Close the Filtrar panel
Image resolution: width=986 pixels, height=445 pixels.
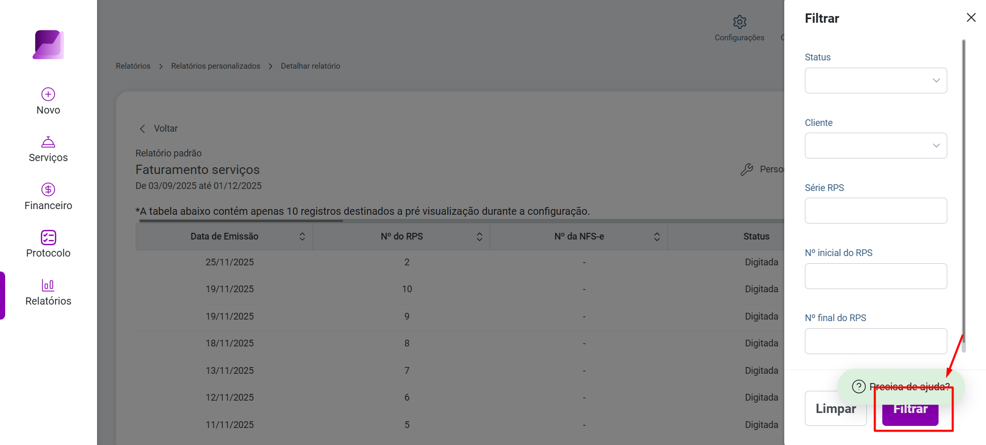click(x=971, y=18)
